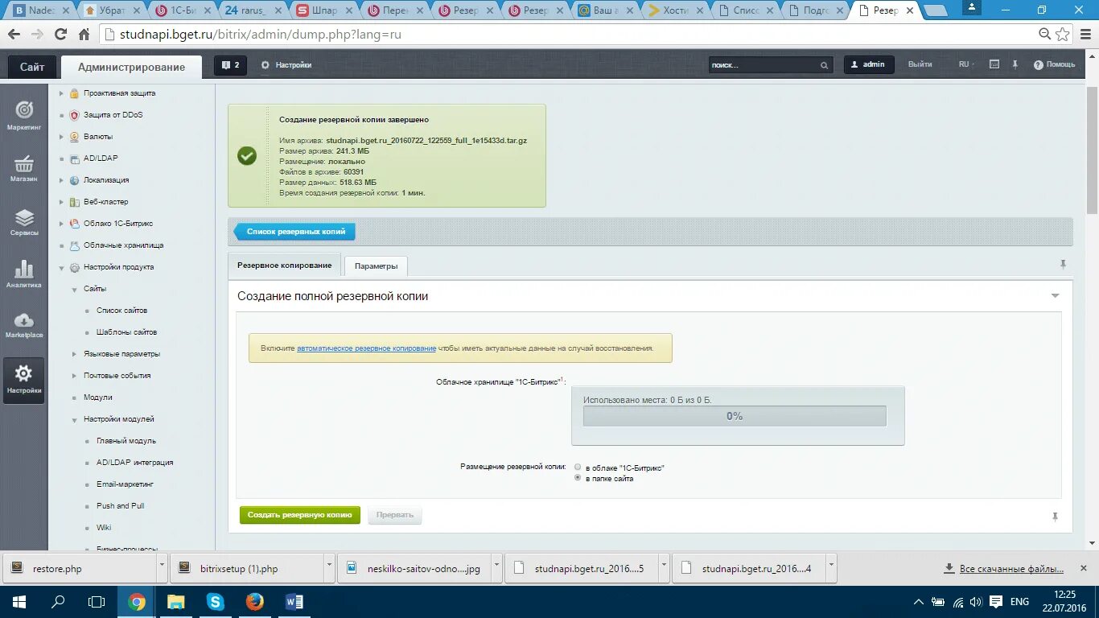Select the Резервное копирование tab
Image resolution: width=1099 pixels, height=618 pixels.
point(284,266)
